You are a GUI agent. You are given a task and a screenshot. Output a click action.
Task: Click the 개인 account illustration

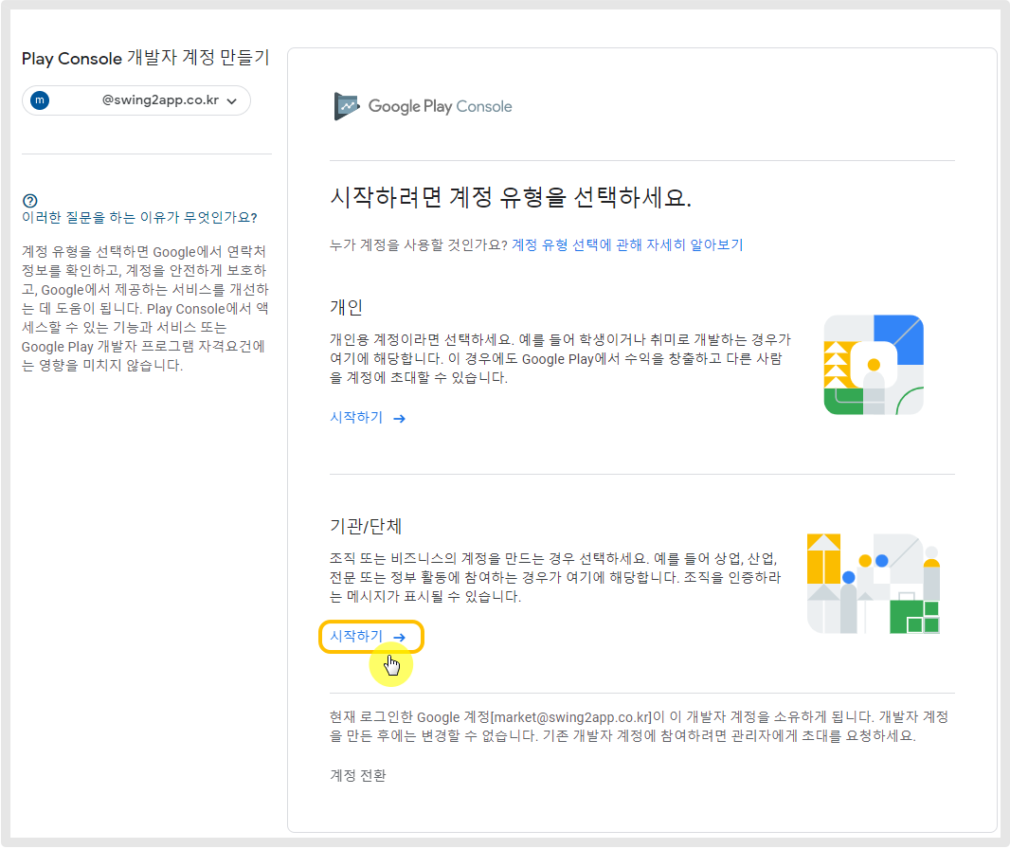click(x=873, y=365)
